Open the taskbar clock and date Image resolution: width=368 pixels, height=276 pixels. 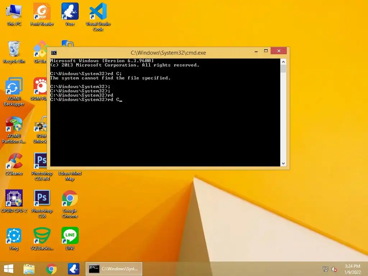click(352, 269)
